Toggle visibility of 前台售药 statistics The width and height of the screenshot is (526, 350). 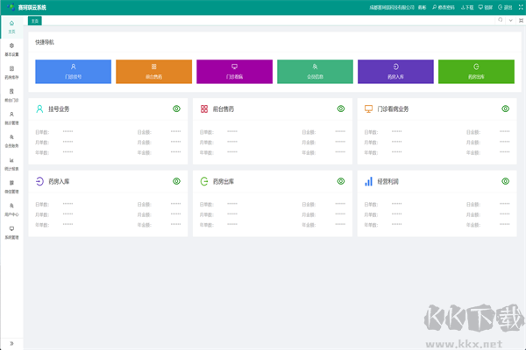pos(341,109)
